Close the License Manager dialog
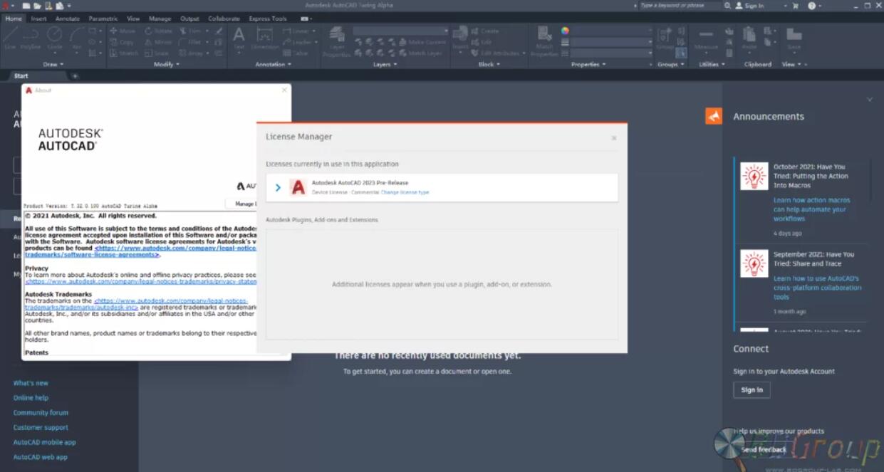The image size is (884, 472). coord(614,138)
